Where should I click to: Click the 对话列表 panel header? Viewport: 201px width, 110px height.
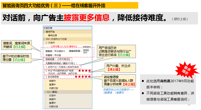[68, 28]
